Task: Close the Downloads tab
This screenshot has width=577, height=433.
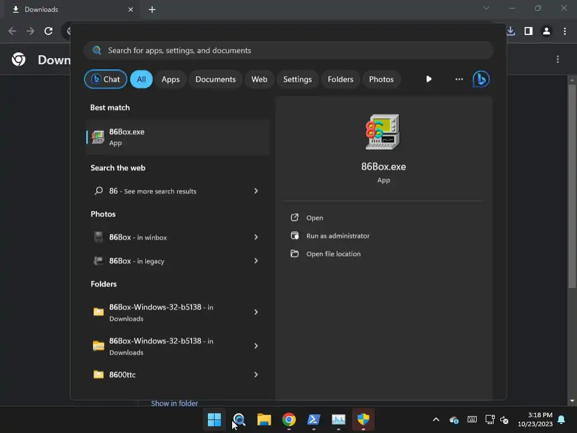Action: (131, 10)
